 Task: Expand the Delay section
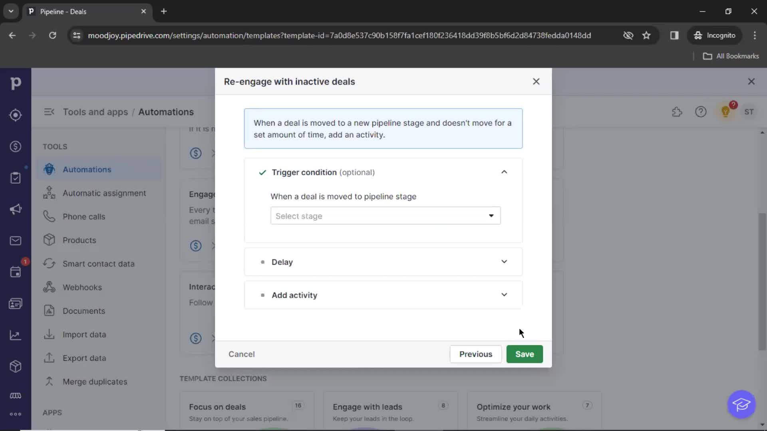click(x=504, y=261)
